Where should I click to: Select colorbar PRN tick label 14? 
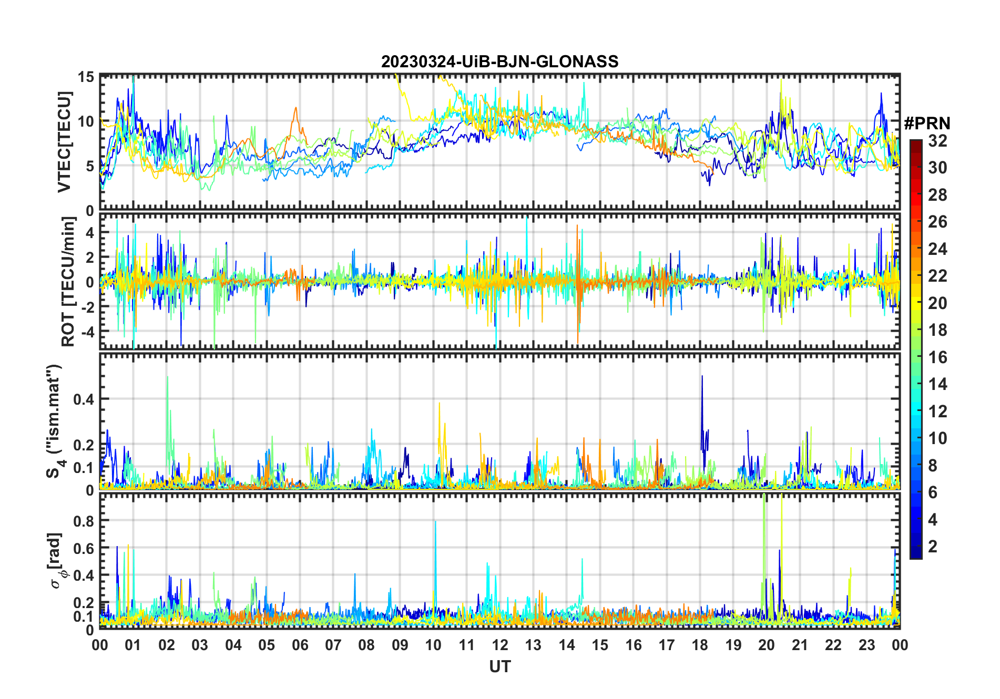click(937, 384)
